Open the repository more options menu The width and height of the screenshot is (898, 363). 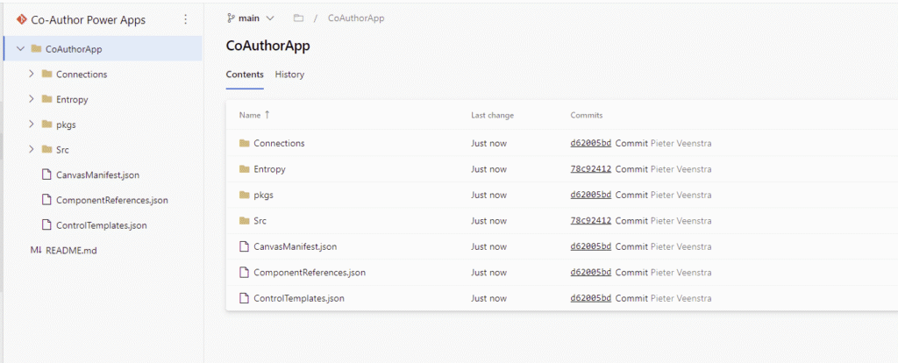(x=185, y=19)
